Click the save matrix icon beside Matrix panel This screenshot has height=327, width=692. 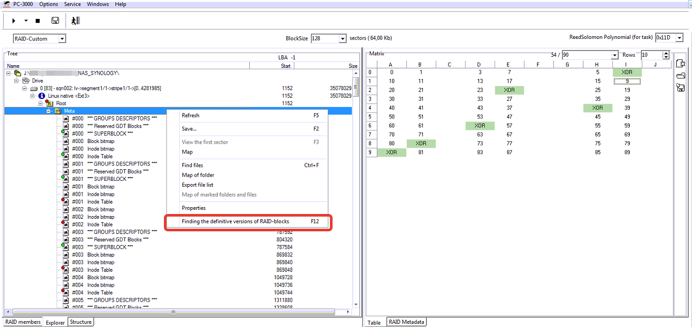[x=680, y=87]
